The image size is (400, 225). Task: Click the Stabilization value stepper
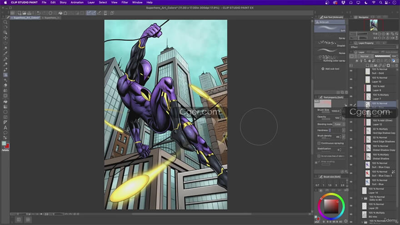click(340, 150)
